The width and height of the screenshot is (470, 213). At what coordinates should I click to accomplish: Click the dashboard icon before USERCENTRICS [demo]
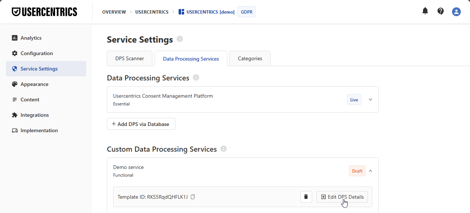181,12
